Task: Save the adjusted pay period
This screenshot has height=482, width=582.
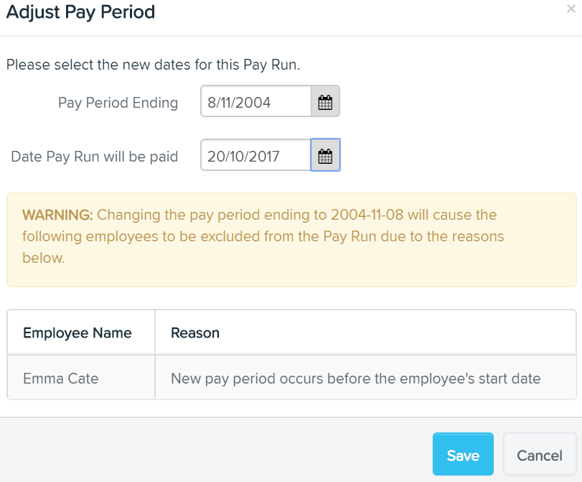Action: [463, 454]
